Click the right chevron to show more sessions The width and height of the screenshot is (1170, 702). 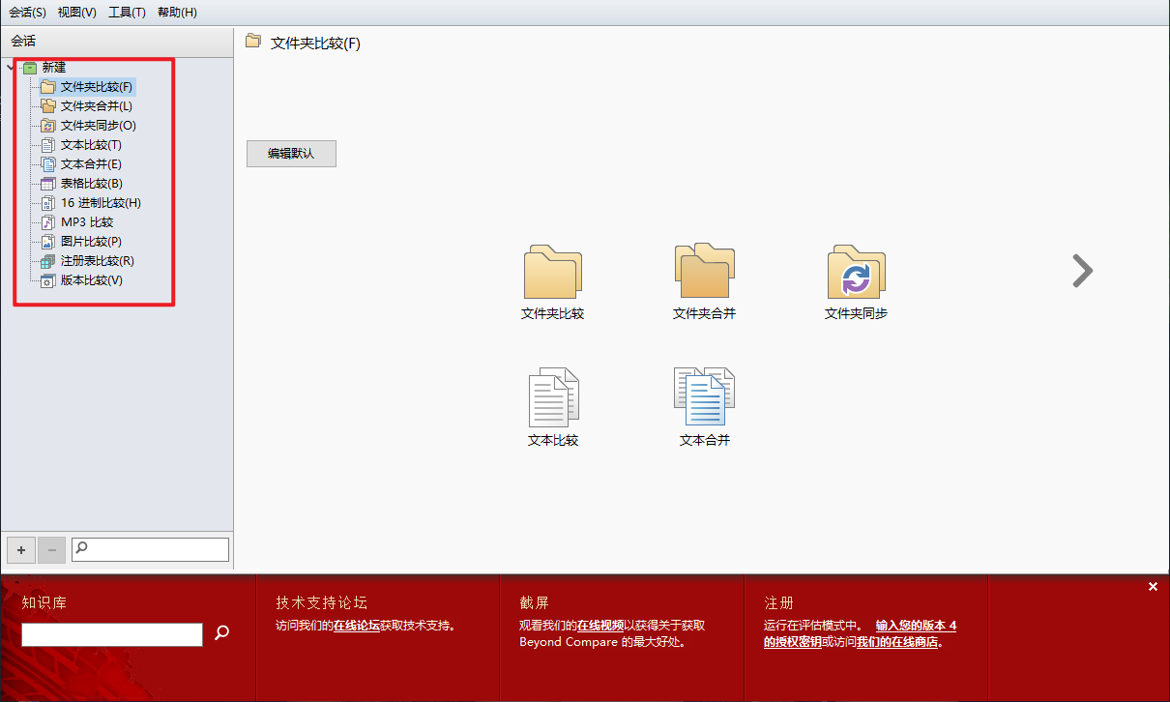pyautogui.click(x=1081, y=272)
